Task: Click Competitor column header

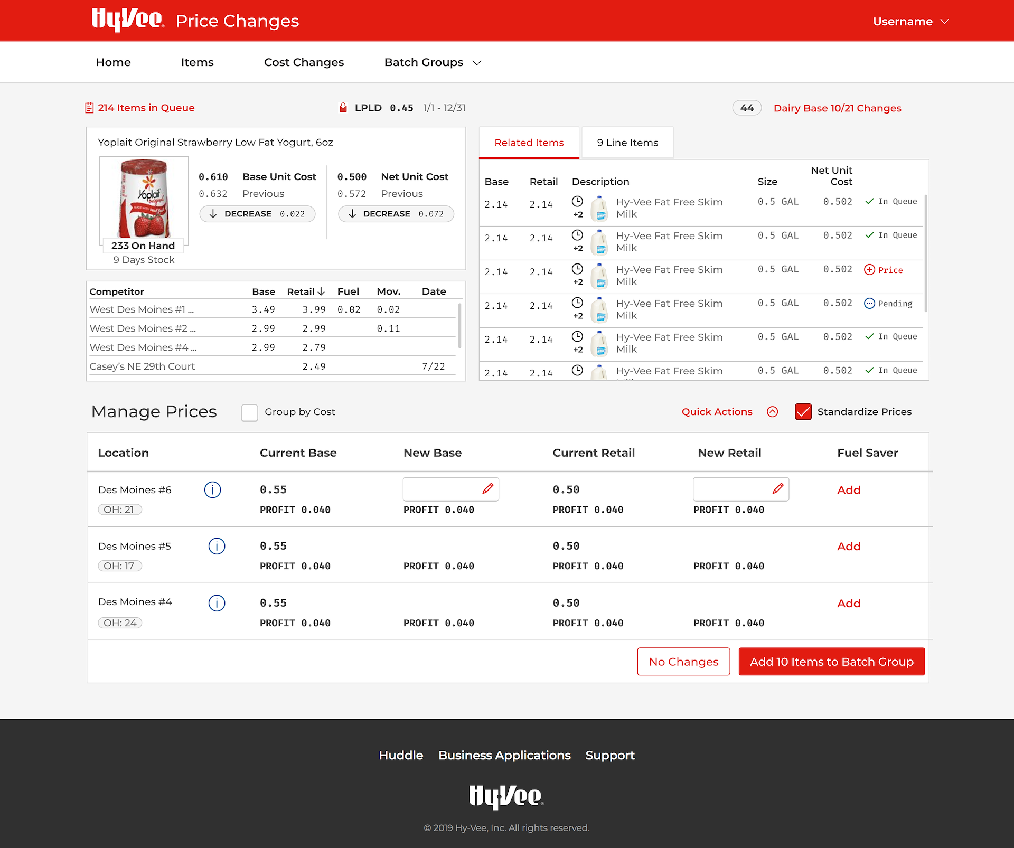Action: click(117, 291)
